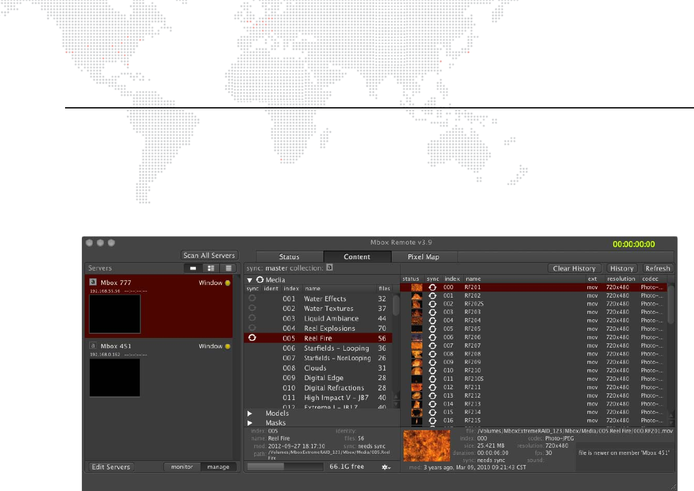Open the Pixel Map tab
Image resolution: width=694 pixels, height=491 pixels.
423,257
